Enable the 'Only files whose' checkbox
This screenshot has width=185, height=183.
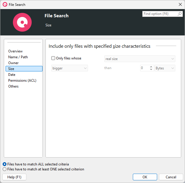coord(53,58)
